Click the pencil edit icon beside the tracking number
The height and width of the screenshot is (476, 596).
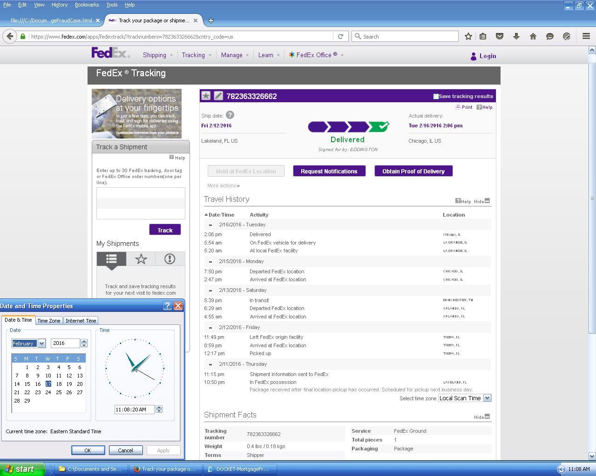[x=218, y=96]
